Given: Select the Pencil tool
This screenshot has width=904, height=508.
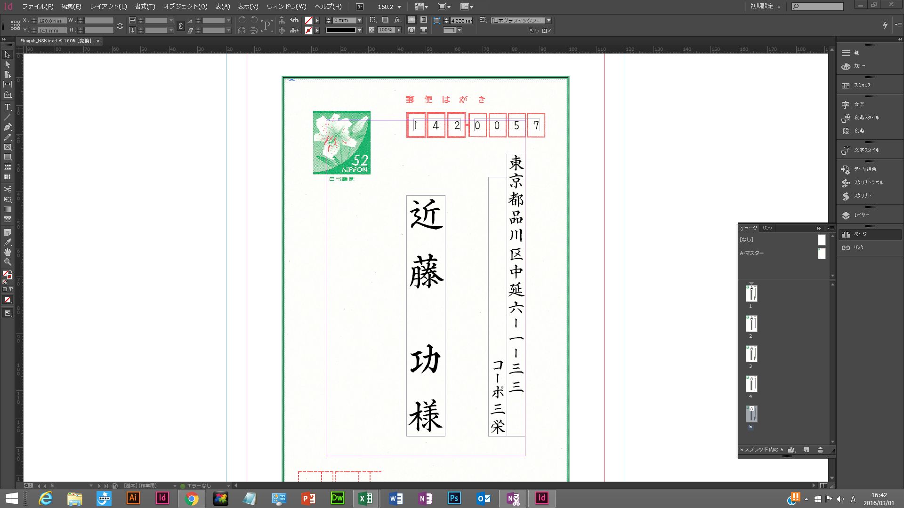Looking at the screenshot, I should pos(8,137).
